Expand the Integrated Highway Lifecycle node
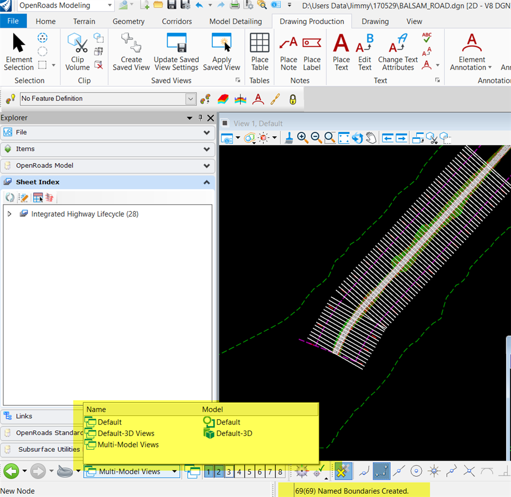Image resolution: width=511 pixels, height=497 pixels. pos(9,214)
